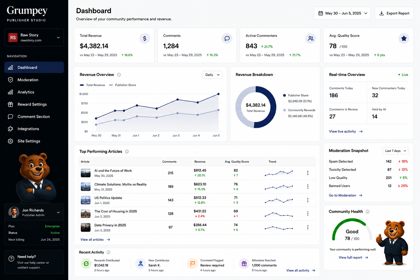Open options menu for US Politics Update row
Viewport: 420px width, 280px height.
[308, 200]
